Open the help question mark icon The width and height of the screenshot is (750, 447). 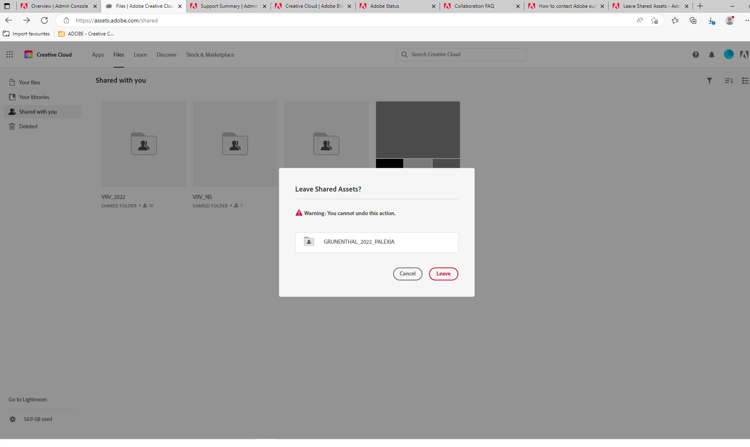point(695,55)
